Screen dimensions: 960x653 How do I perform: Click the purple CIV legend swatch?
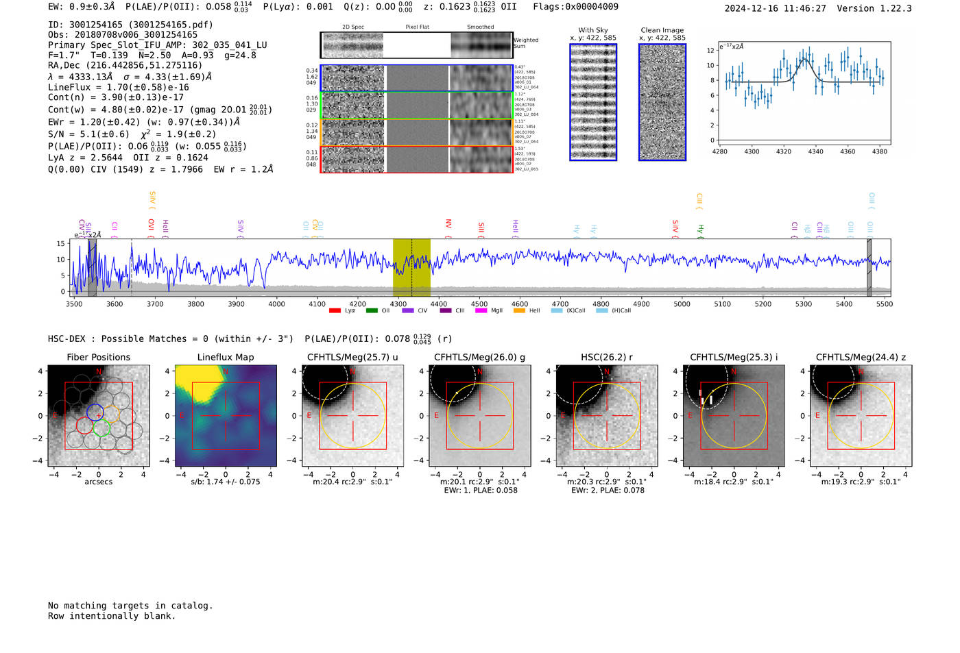point(408,310)
